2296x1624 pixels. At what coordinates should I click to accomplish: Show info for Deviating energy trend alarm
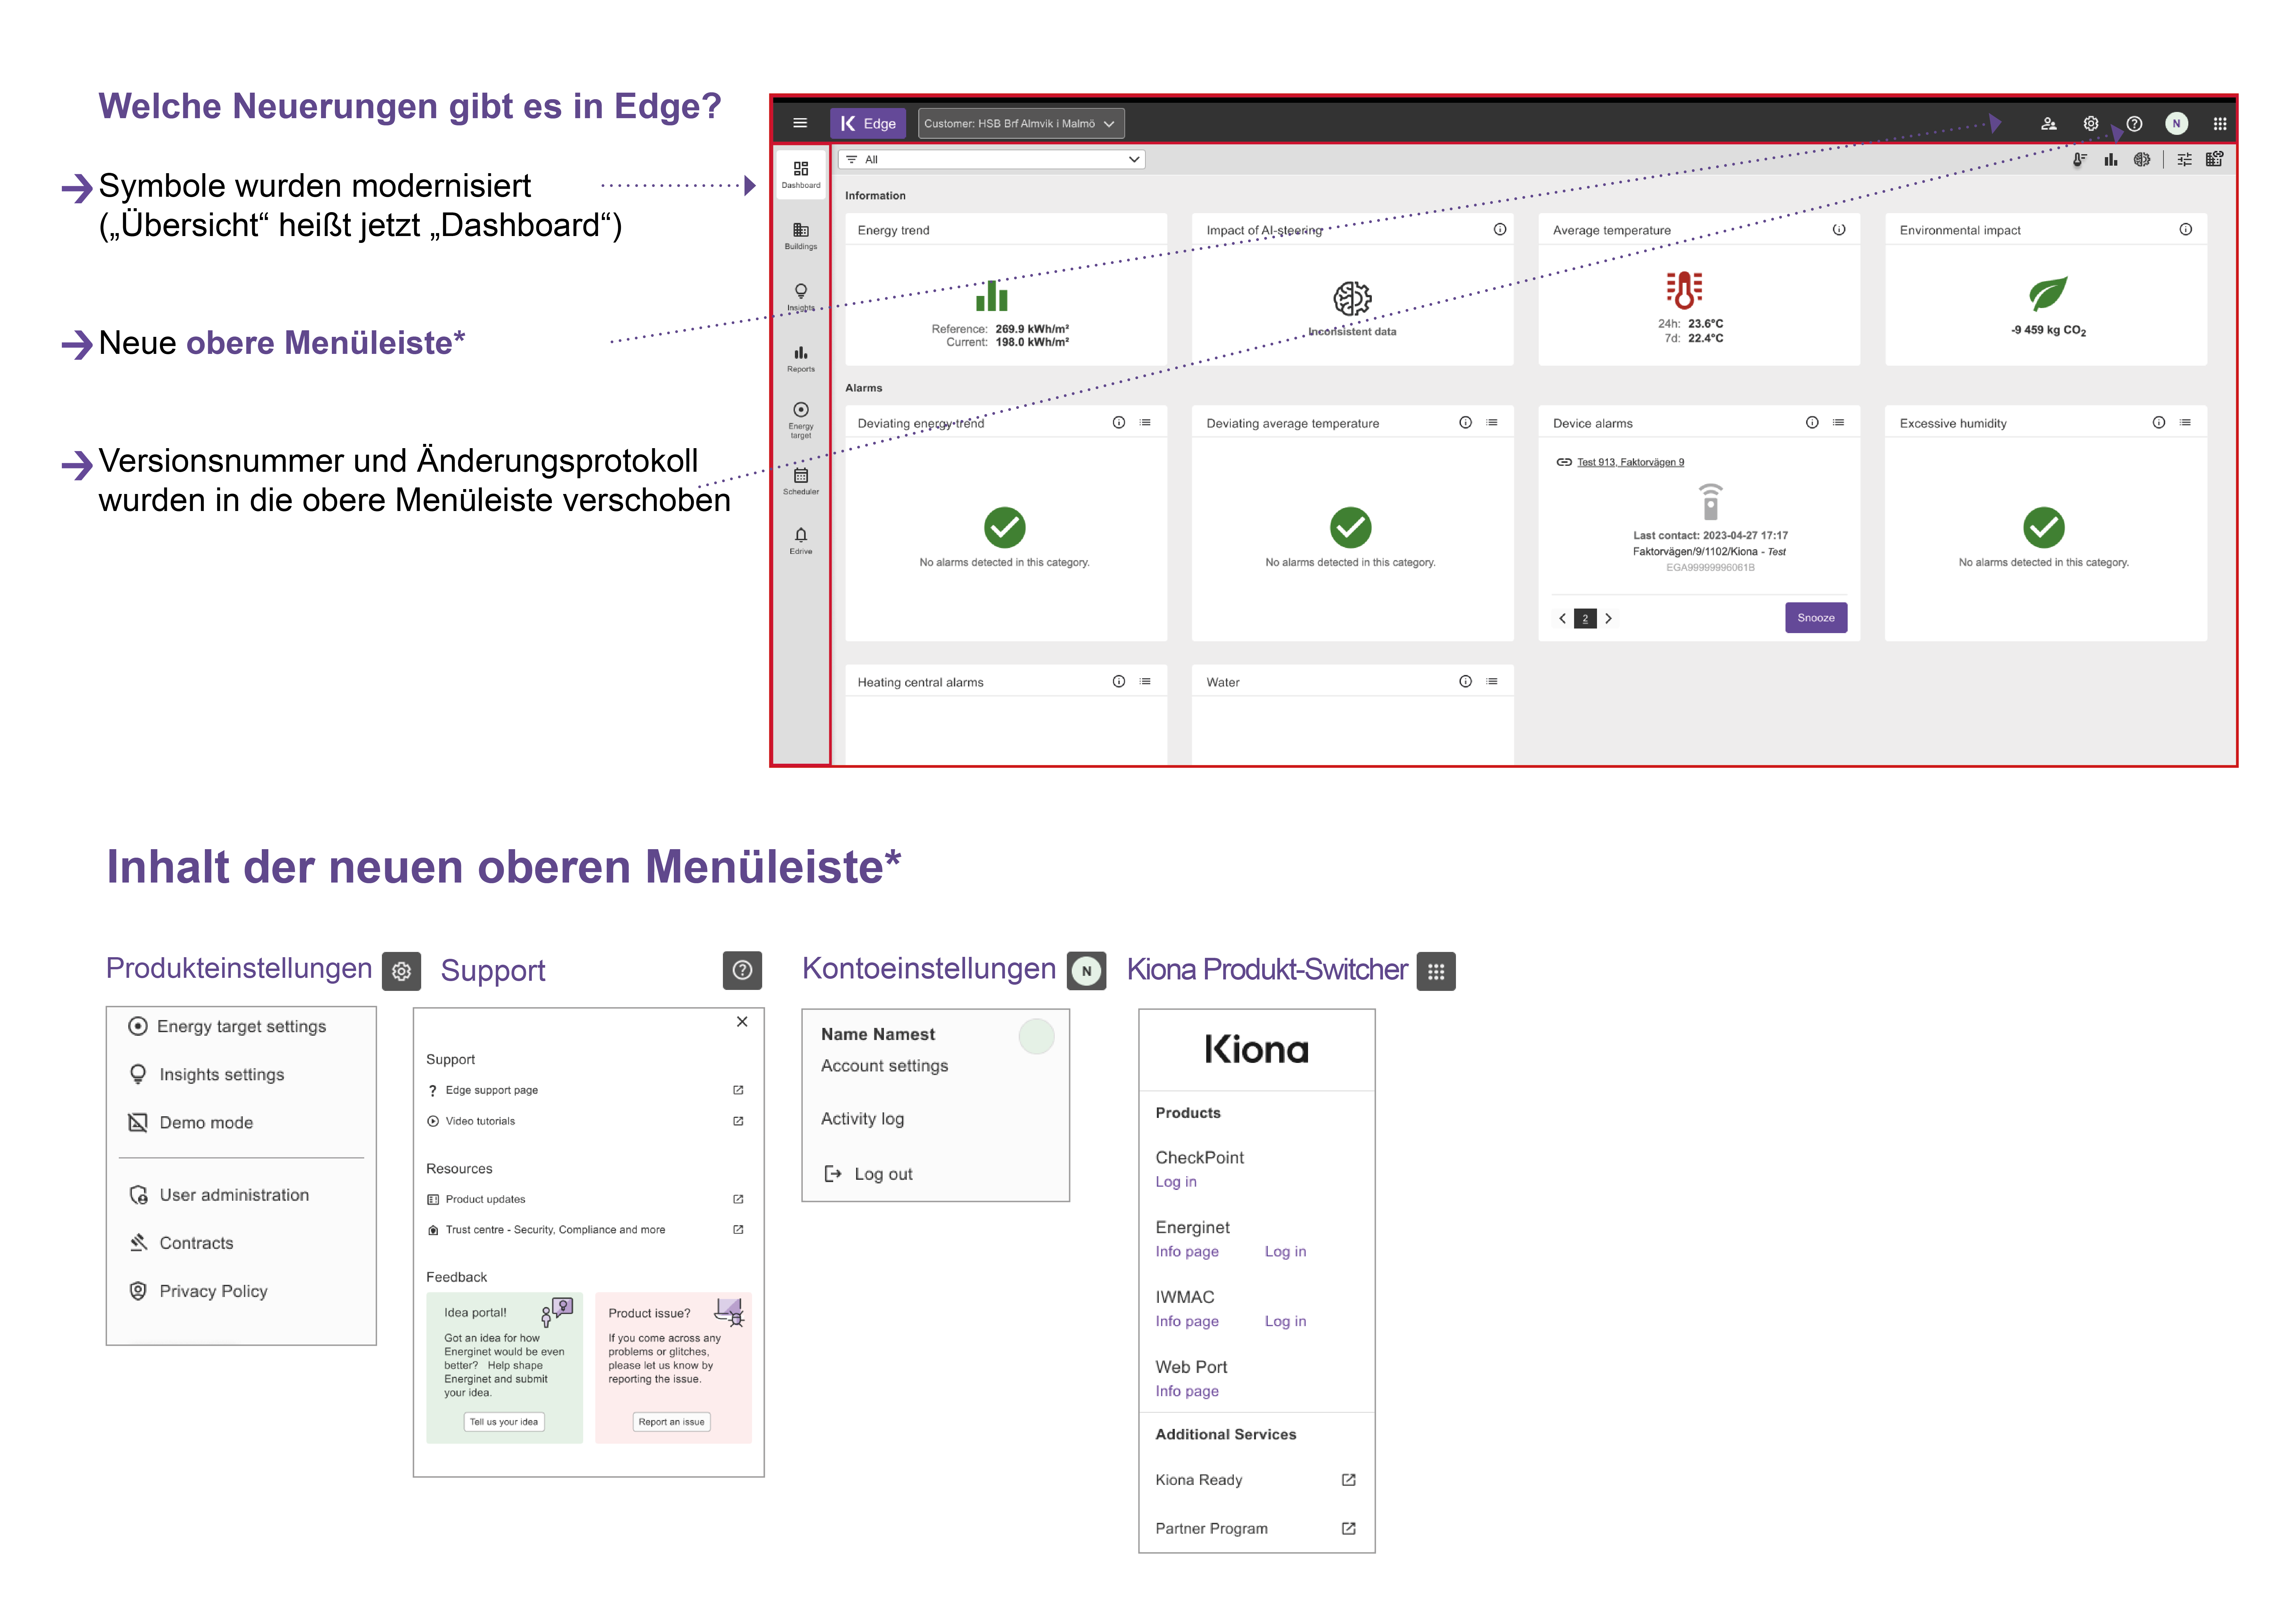click(1119, 422)
